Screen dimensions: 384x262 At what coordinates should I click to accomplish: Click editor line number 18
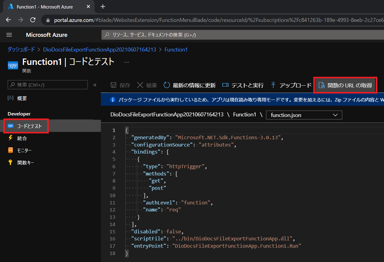tap(112, 253)
